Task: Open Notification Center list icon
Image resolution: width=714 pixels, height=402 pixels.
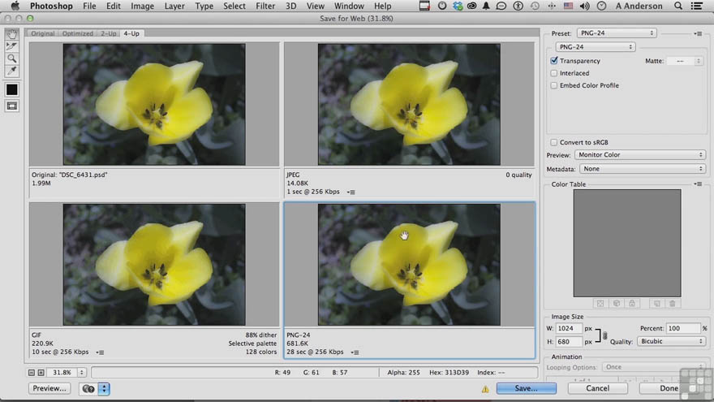Action: pos(696,6)
